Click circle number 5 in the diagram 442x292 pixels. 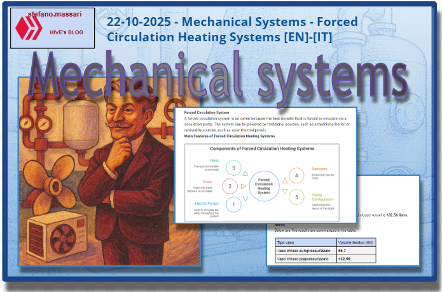click(296, 197)
